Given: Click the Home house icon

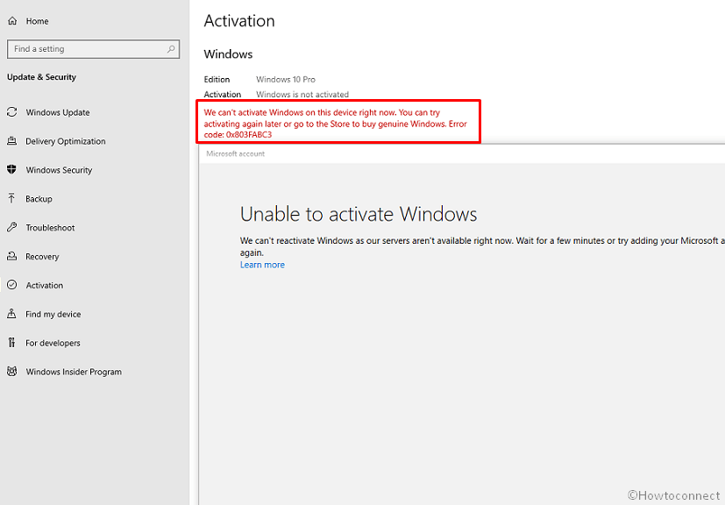Looking at the screenshot, I should pos(12,21).
